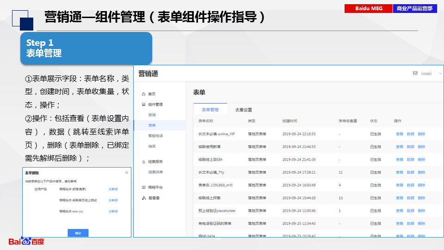Switch to the 表单管理 tab
This screenshot has height=250, width=444.
pos(210,110)
